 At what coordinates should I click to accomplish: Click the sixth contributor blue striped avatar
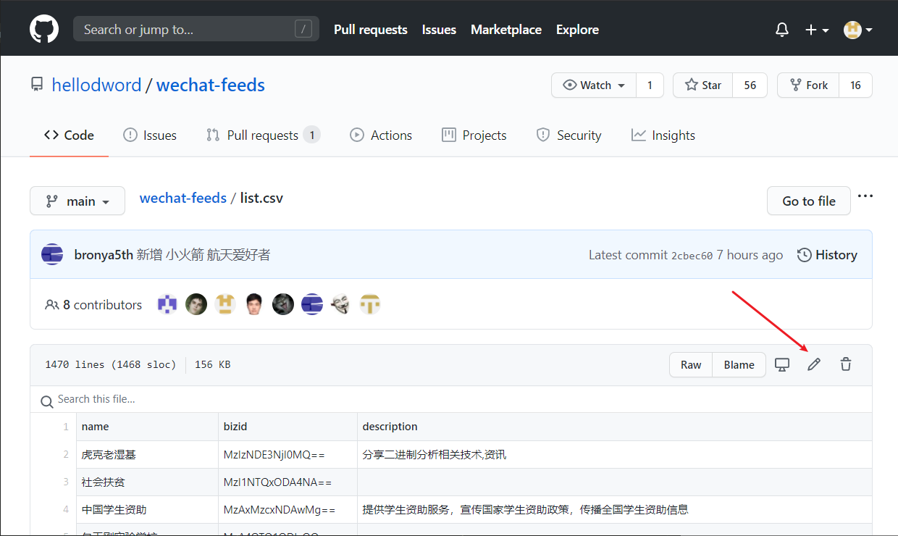pyautogui.click(x=312, y=304)
